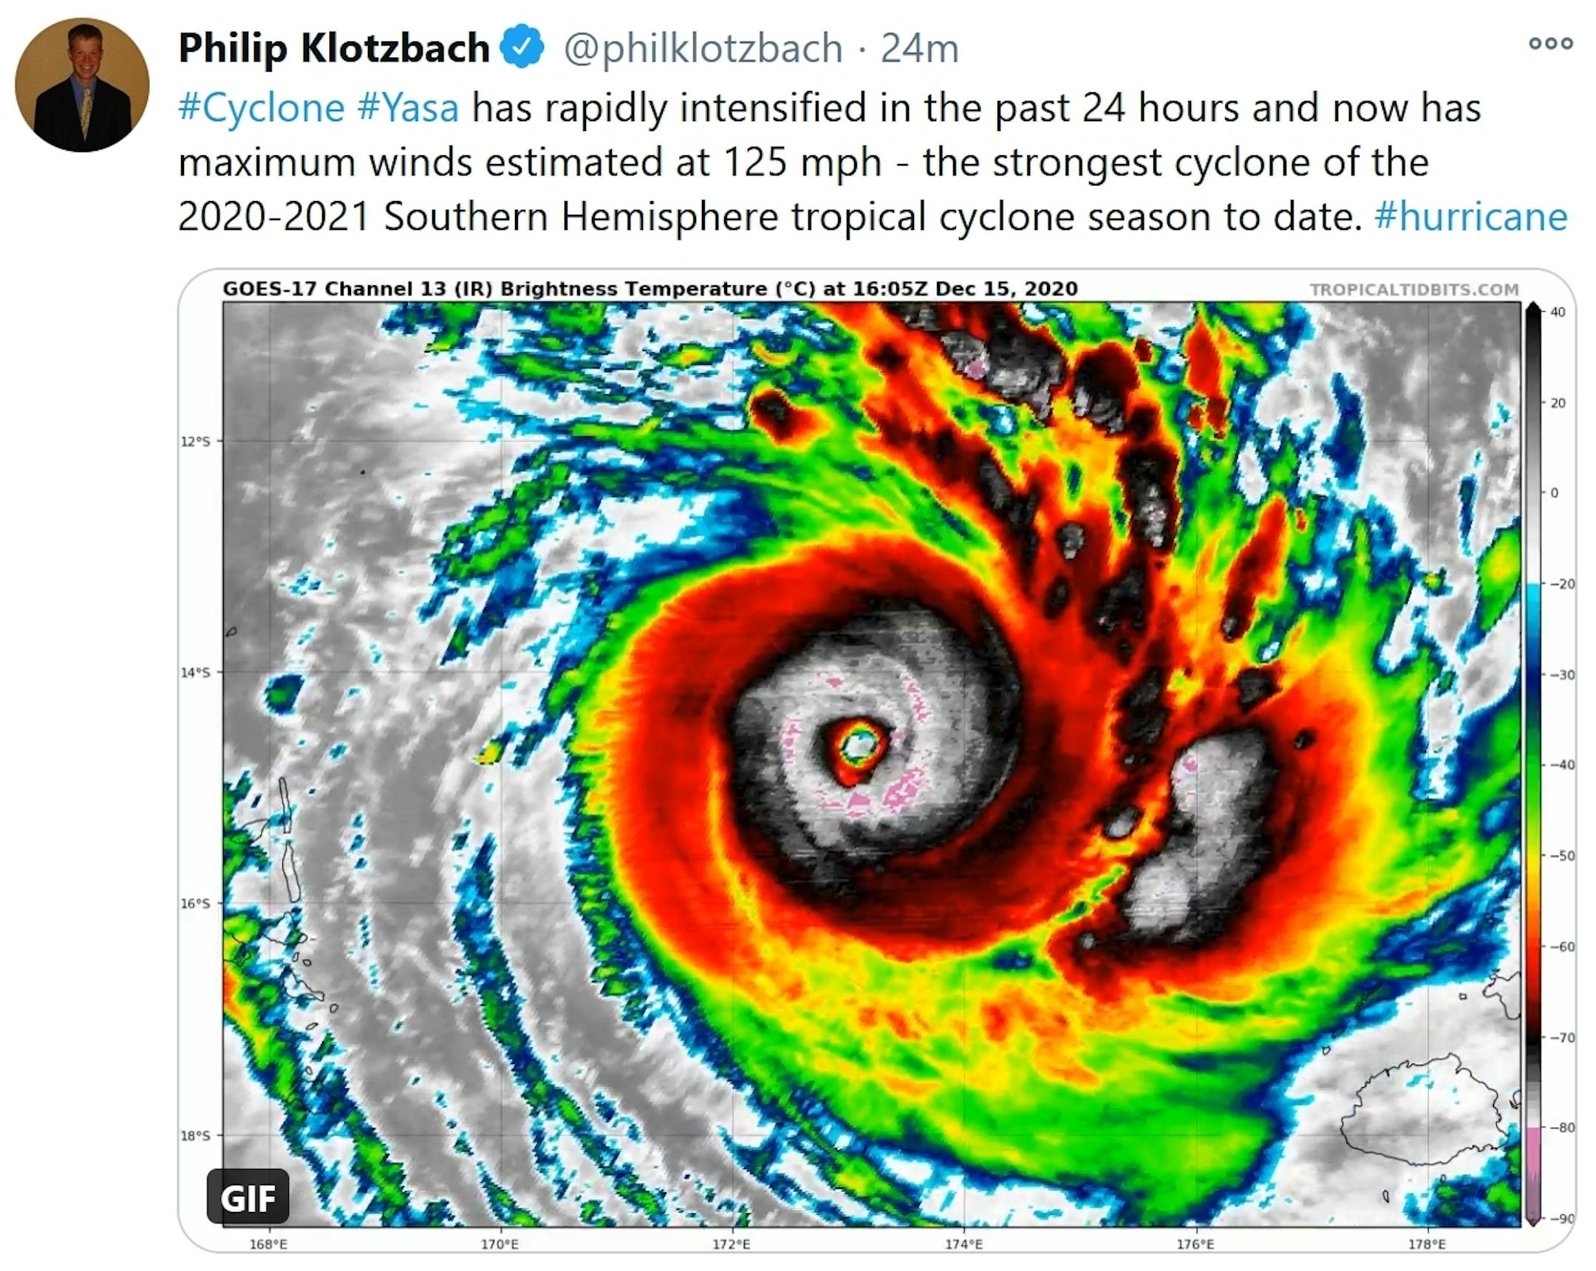The height and width of the screenshot is (1271, 1596).
Task: Open the #Yasa hashtag
Action: point(408,108)
